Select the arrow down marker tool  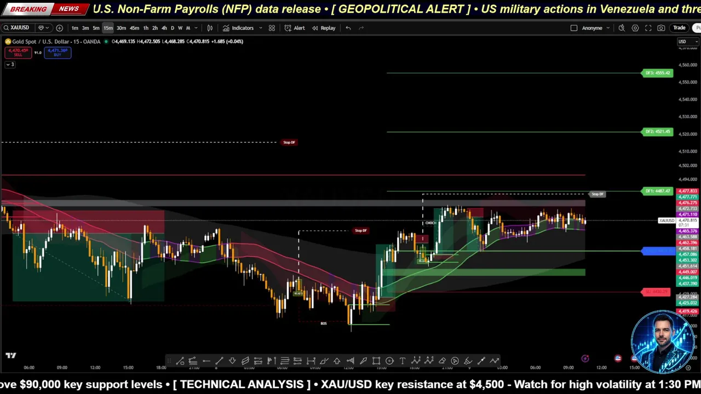point(232,361)
